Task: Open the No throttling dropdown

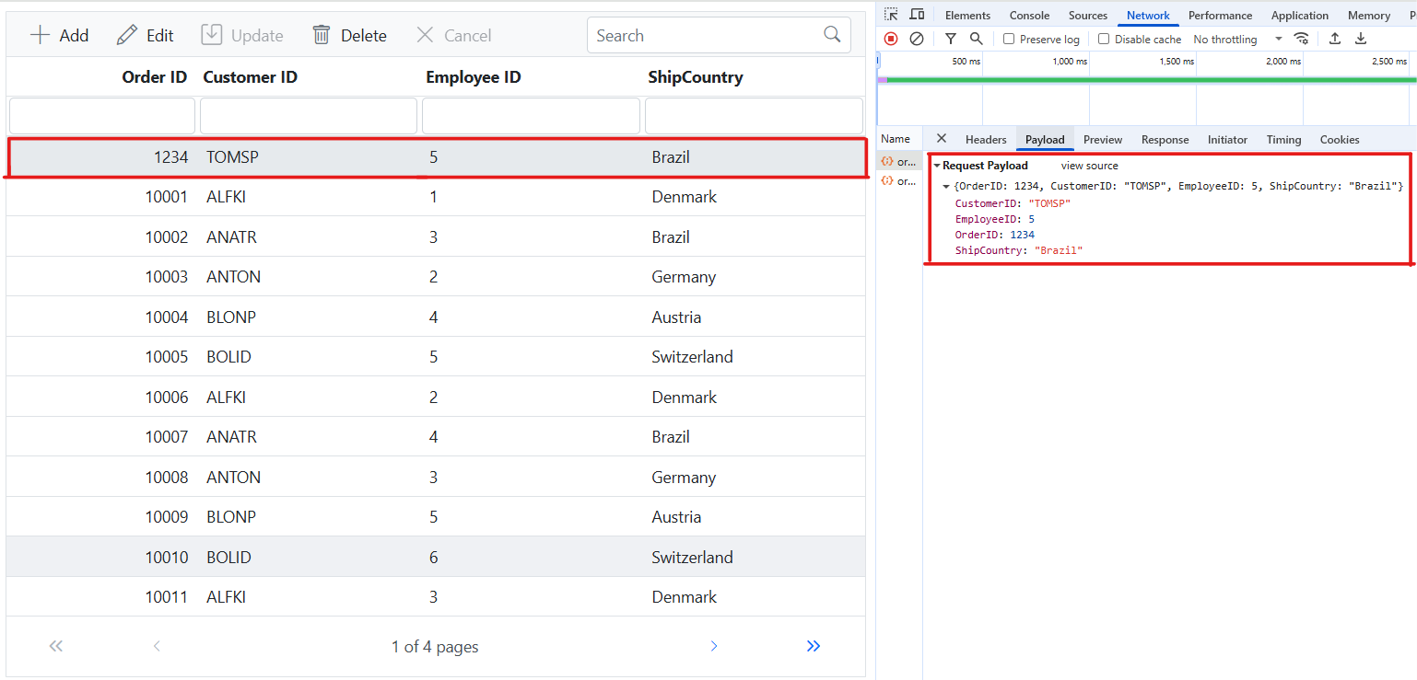Action: click(1237, 40)
